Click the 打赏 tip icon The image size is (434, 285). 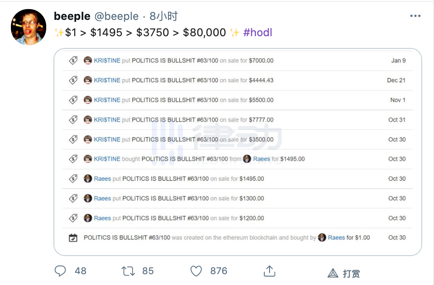333,273
